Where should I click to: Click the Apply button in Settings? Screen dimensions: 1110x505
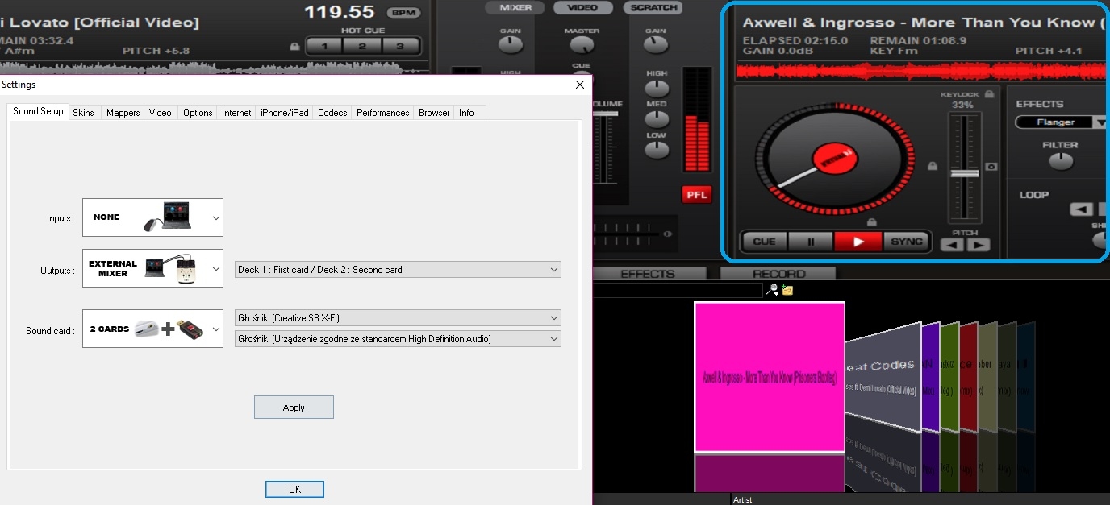pyautogui.click(x=294, y=408)
